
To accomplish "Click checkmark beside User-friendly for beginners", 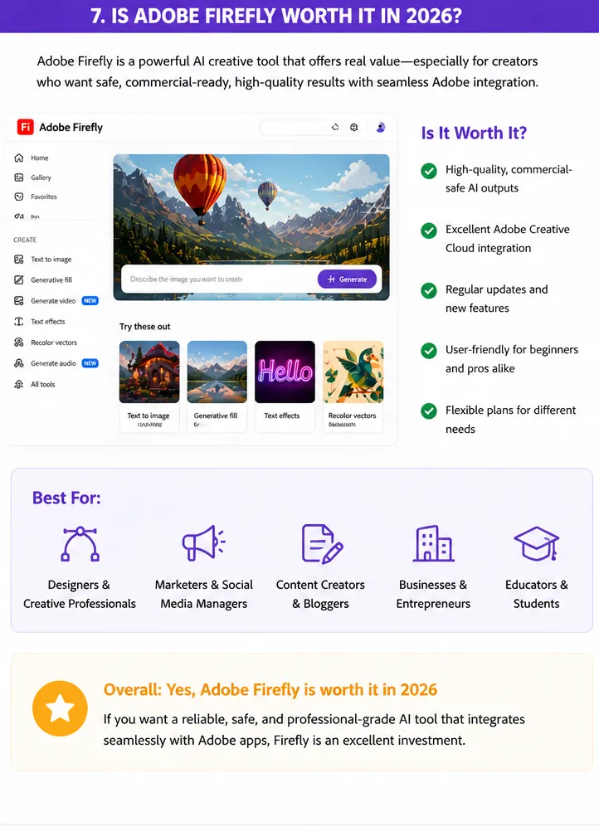I will (429, 351).
